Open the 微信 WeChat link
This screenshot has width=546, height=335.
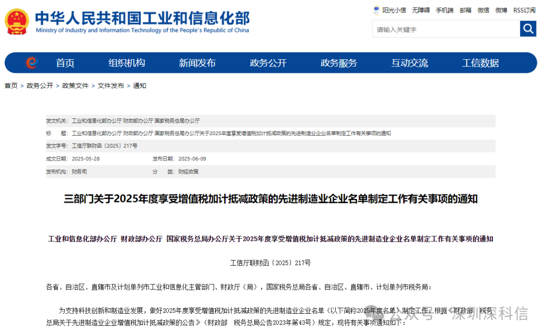point(483,10)
